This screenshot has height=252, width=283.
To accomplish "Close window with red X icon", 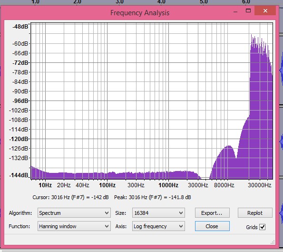I will click(265, 11).
